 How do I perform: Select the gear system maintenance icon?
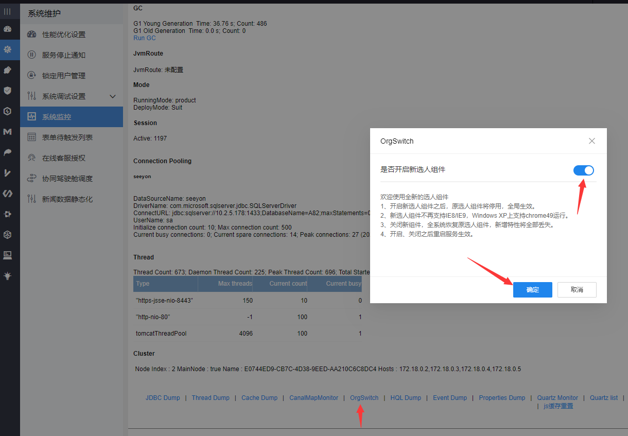pos(7,50)
